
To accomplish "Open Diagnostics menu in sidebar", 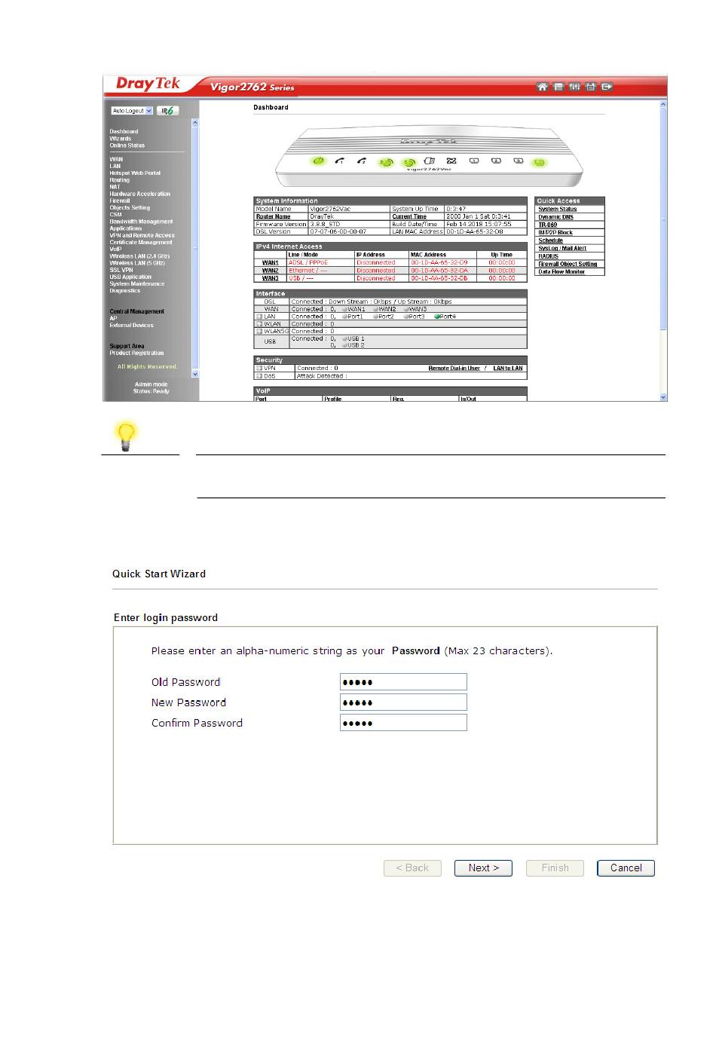I will [124, 291].
